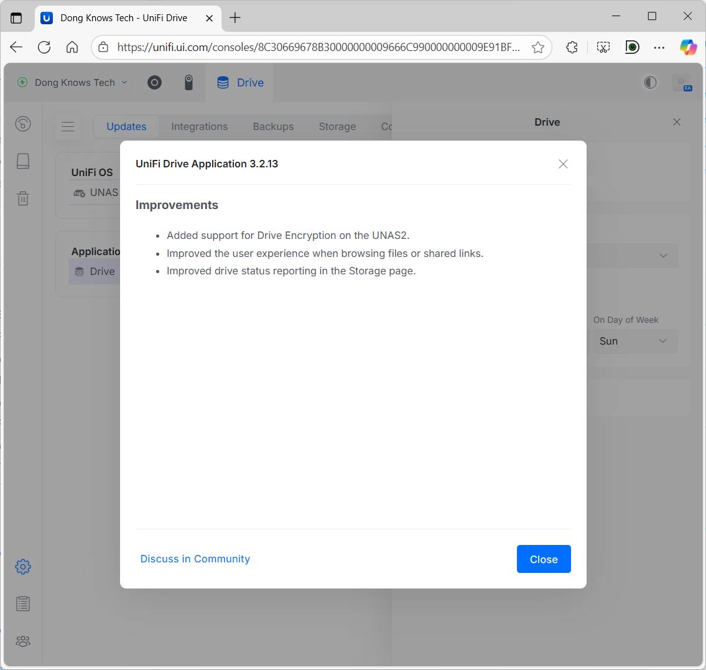
Task: Switch to the Backups tab
Action: [x=273, y=127]
